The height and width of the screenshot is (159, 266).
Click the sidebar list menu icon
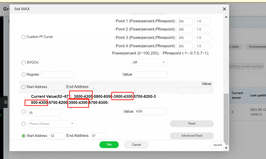pyautogui.click(x=5, y=103)
